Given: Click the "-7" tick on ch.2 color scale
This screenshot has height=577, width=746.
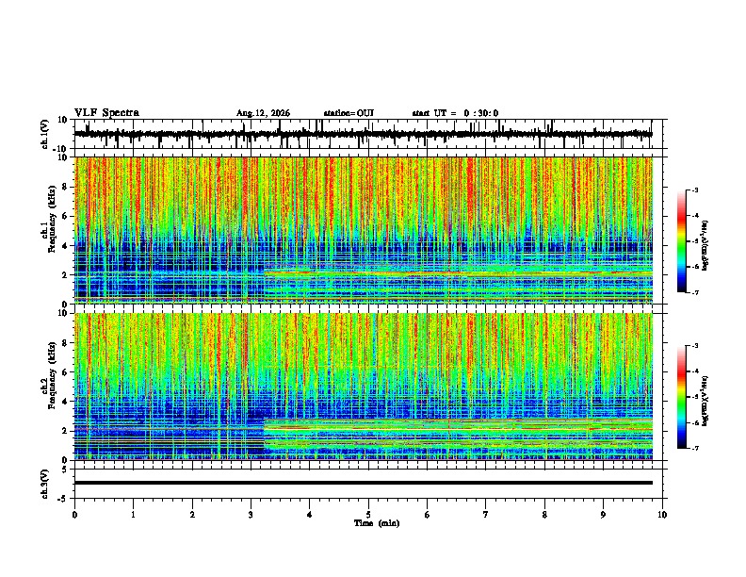Looking at the screenshot, I should [694, 448].
